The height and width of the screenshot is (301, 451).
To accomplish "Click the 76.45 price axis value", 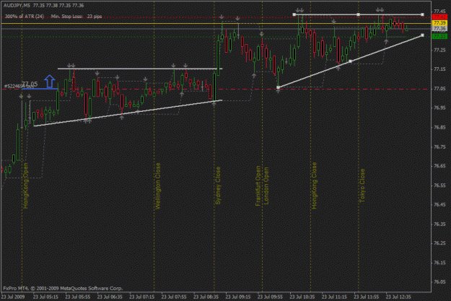I will point(439,204).
